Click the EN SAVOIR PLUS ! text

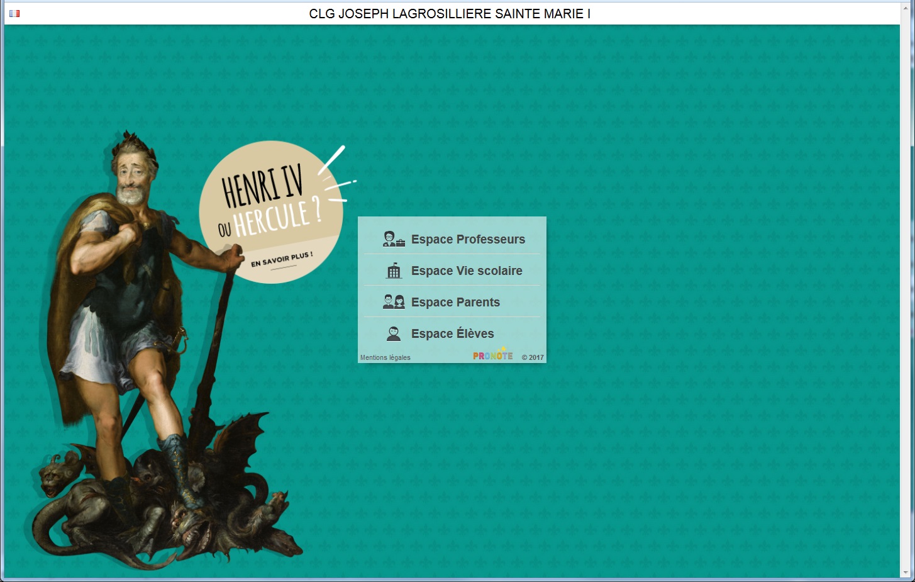pos(282,259)
